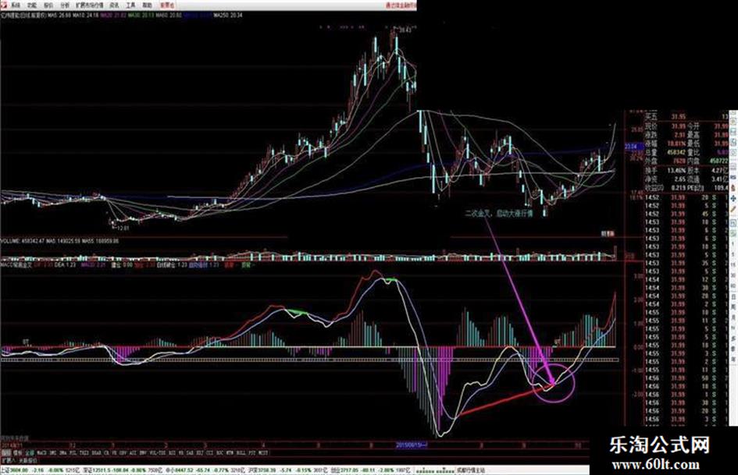Viewport: 738px width, 475px height.
Task: Click the MA10 24.16 label
Action: point(84,15)
